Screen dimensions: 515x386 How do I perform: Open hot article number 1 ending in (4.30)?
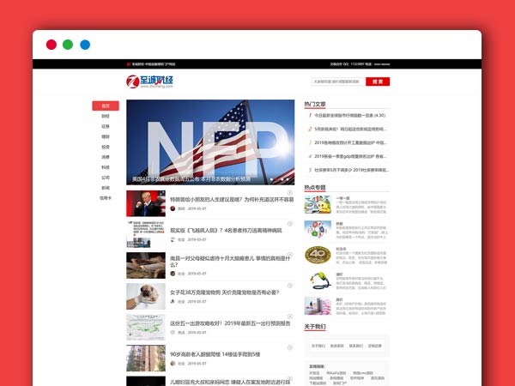[x=350, y=115]
